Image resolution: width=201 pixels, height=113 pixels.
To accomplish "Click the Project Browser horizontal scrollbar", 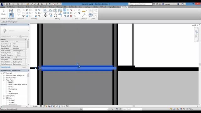I will pyautogui.click(x=12, y=106).
